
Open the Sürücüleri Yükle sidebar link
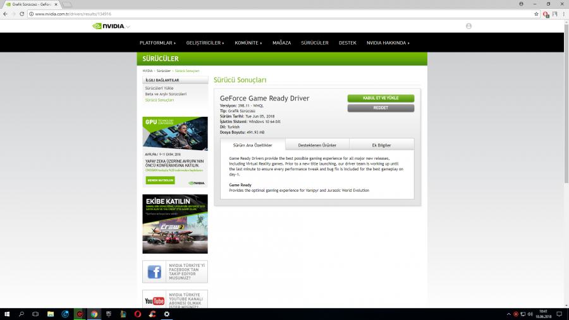click(159, 88)
